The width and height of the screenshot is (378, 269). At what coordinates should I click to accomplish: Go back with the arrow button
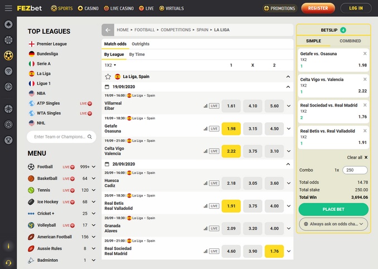108,30
